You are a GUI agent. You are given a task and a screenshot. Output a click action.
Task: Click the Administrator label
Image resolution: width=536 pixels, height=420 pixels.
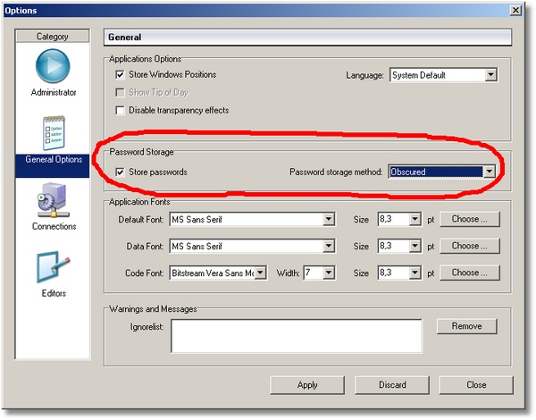click(x=54, y=92)
